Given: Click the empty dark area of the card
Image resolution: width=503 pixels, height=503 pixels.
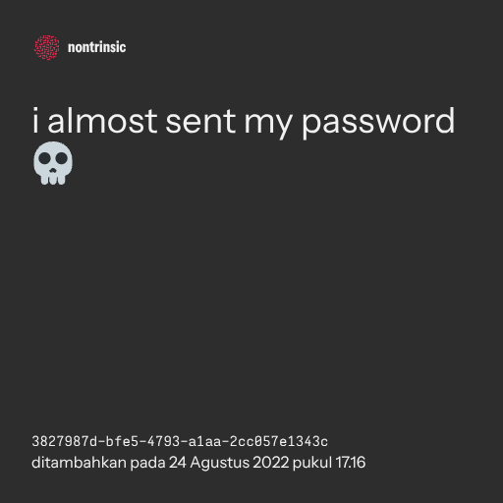Looking at the screenshot, I should point(251,295).
